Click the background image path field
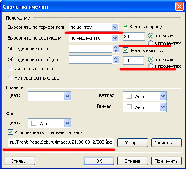The image size is (186, 169). coord(61,142)
